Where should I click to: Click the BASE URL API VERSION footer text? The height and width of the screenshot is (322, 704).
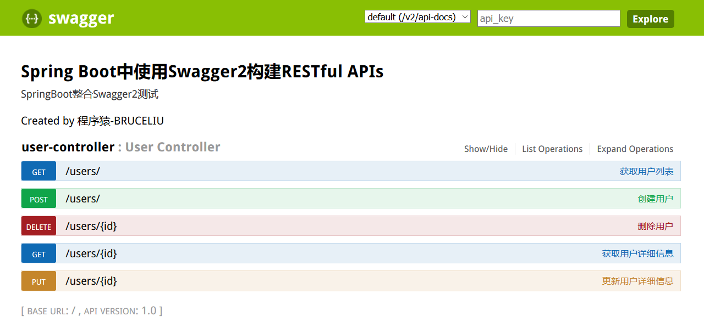(x=92, y=310)
